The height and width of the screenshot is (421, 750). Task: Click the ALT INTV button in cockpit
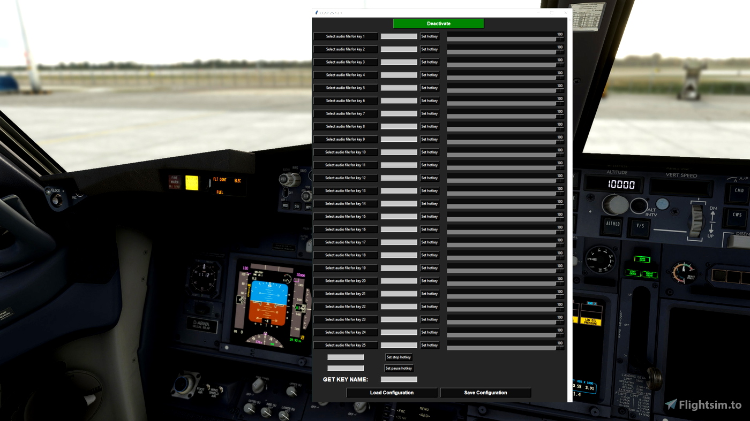[639, 205]
